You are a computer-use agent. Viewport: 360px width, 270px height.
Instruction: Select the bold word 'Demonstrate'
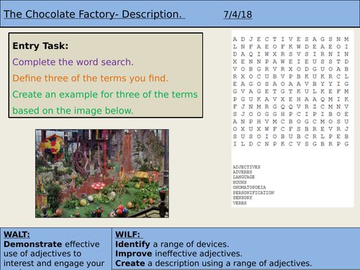pyautogui.click(x=33, y=244)
